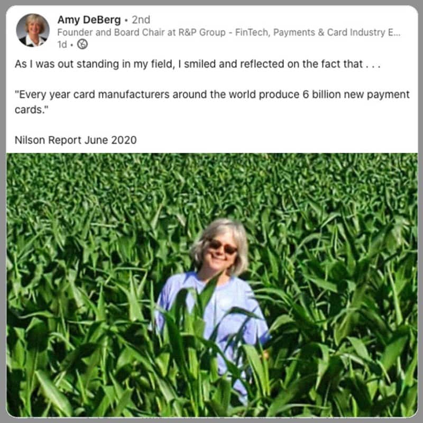Click the 1d post timestamp
This screenshot has height=423, width=423.
point(62,44)
